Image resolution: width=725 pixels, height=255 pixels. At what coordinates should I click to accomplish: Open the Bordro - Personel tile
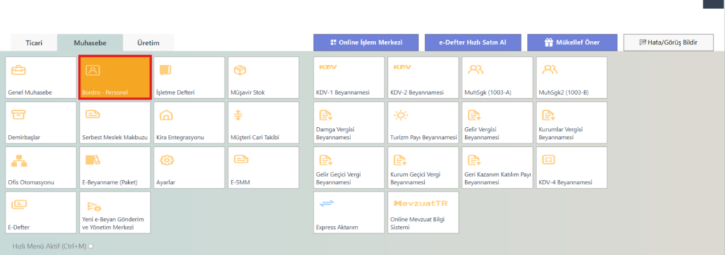coord(115,78)
